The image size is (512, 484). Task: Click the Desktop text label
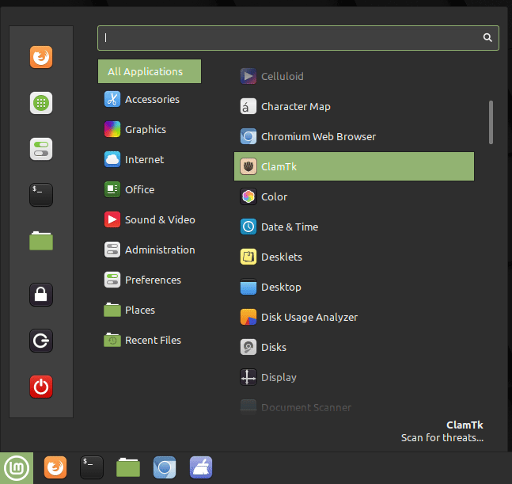point(281,288)
